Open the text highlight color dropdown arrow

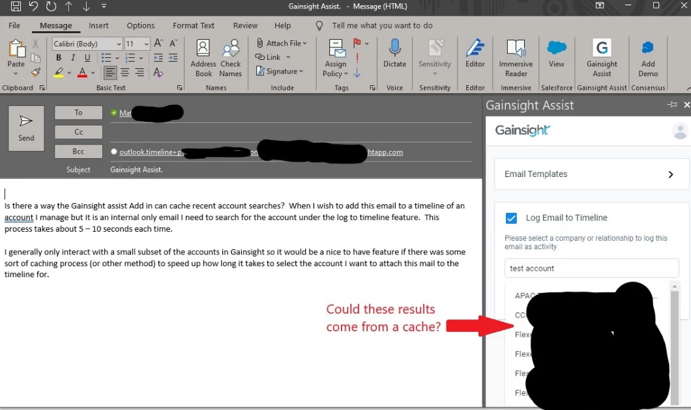pos(69,73)
